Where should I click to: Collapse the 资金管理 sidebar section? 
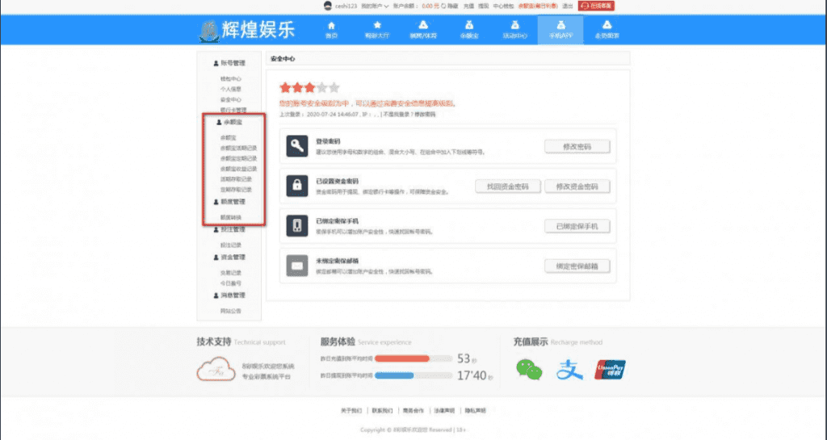point(229,258)
